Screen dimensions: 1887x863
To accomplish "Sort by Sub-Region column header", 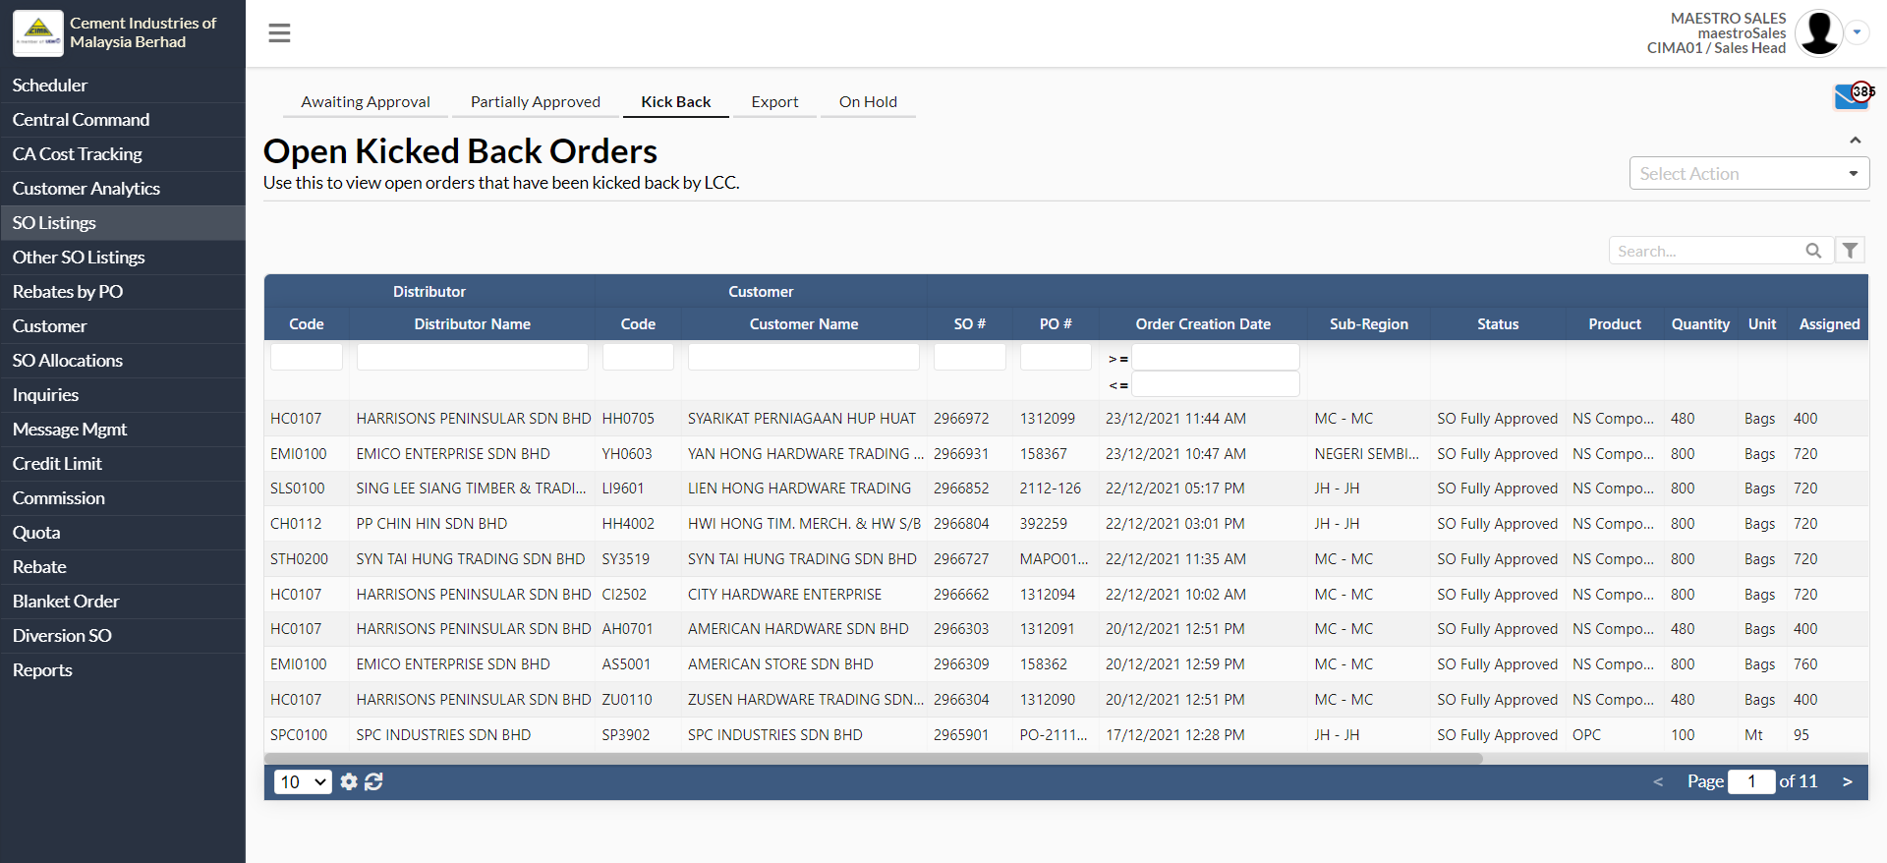I will click(1369, 324).
